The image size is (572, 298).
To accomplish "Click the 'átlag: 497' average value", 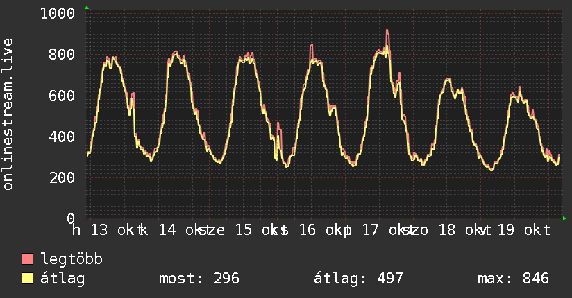I will tap(358, 279).
